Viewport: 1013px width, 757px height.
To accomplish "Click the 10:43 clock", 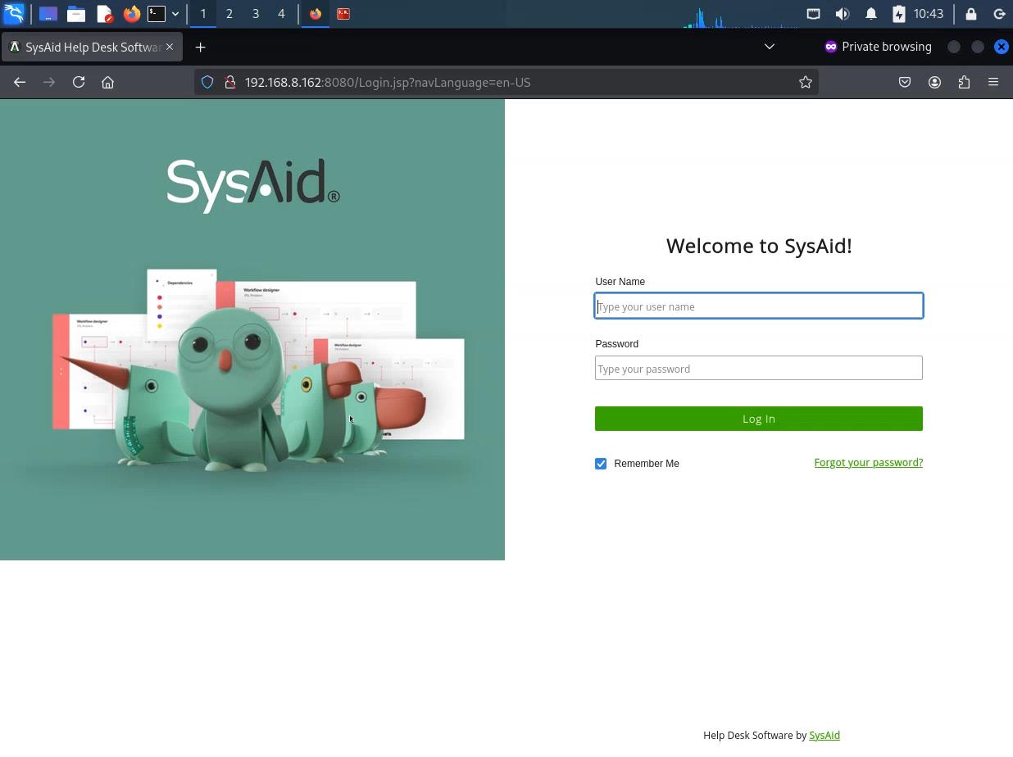I will 929,14.
